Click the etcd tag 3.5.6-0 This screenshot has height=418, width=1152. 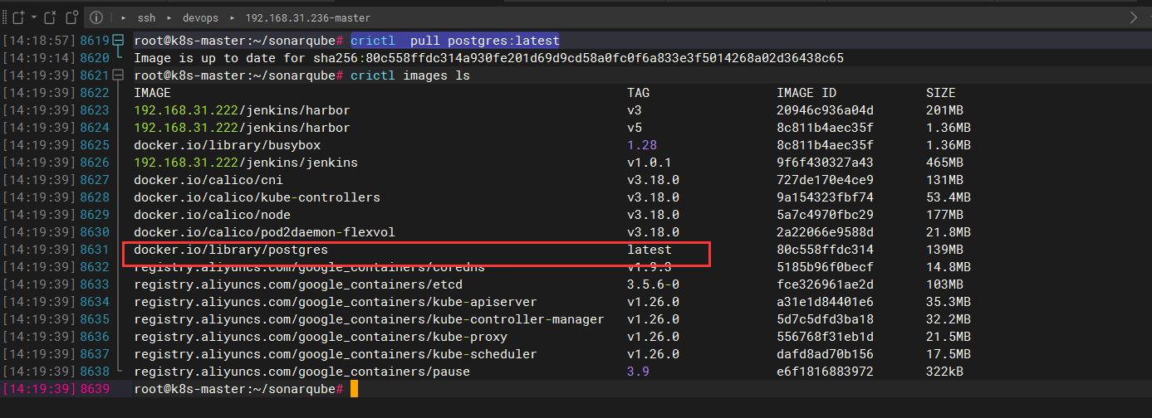[653, 284]
